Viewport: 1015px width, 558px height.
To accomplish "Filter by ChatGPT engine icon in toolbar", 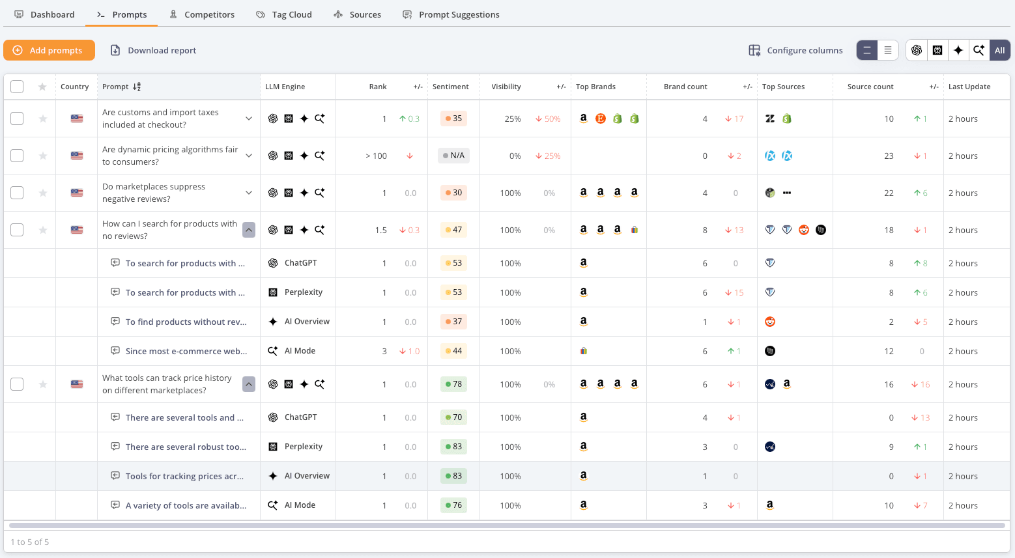I will 917,50.
